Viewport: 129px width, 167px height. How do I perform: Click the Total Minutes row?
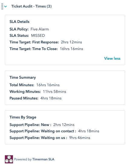(x=34, y=85)
